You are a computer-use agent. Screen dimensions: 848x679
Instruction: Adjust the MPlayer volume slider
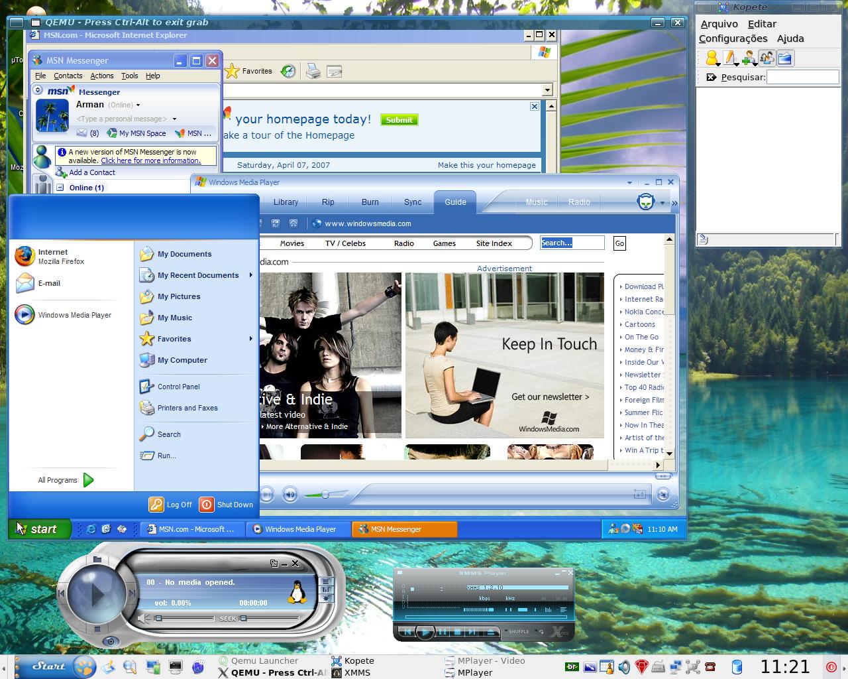[184, 618]
